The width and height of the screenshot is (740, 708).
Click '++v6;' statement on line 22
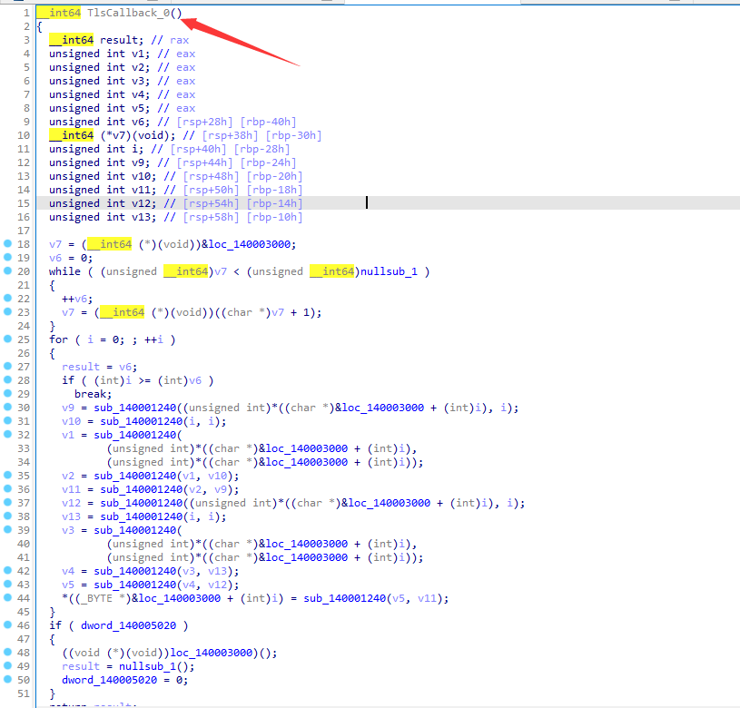tap(77, 299)
